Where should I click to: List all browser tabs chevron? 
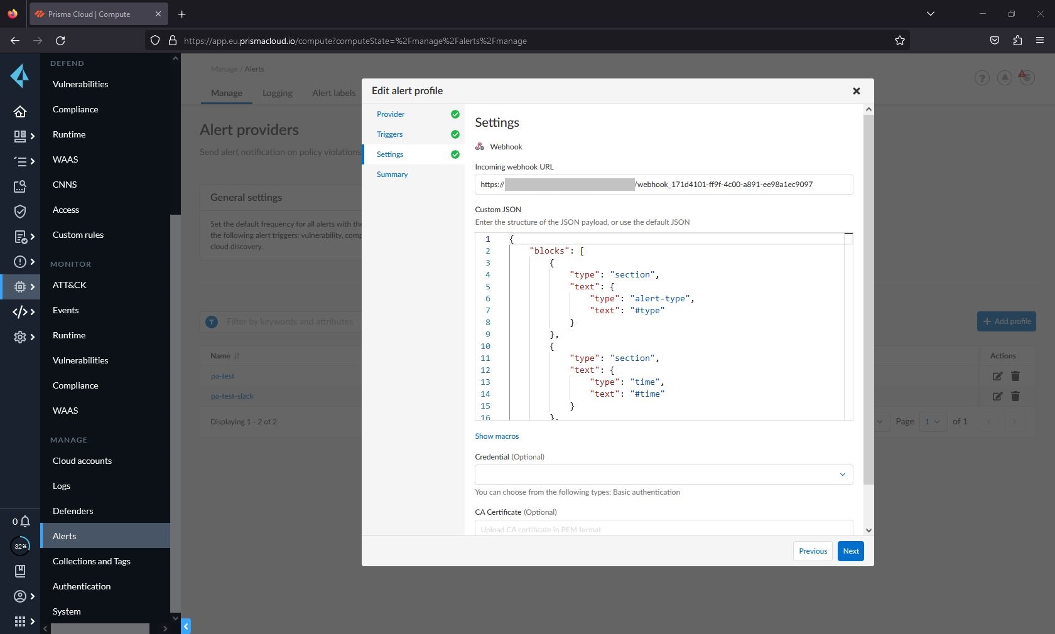tap(931, 14)
